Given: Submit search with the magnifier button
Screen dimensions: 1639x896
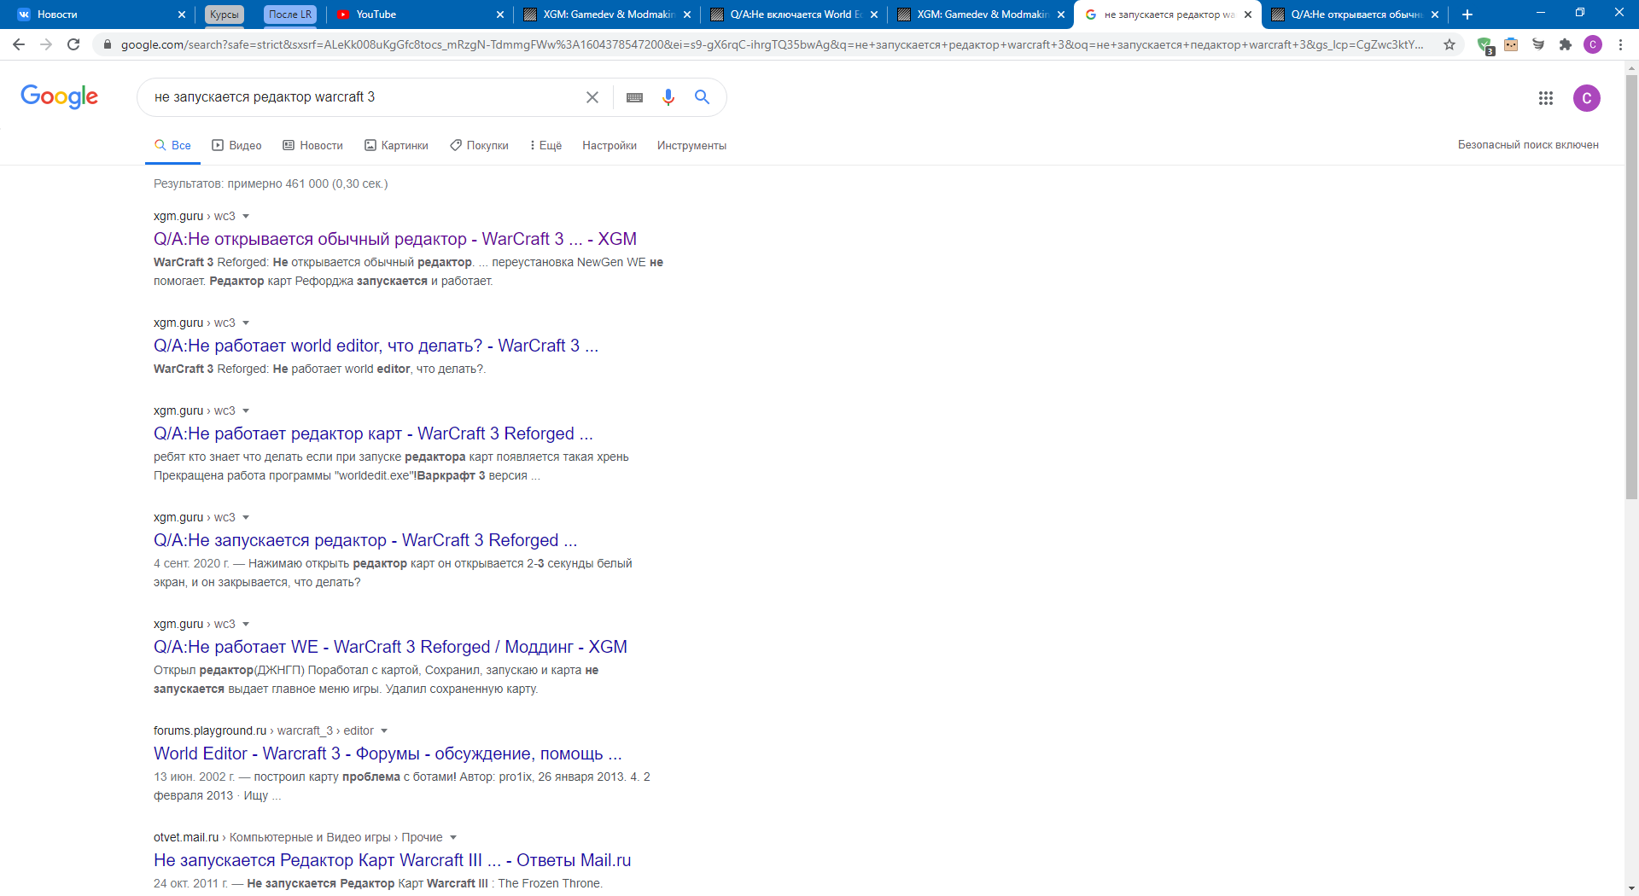Looking at the screenshot, I should pos(702,97).
